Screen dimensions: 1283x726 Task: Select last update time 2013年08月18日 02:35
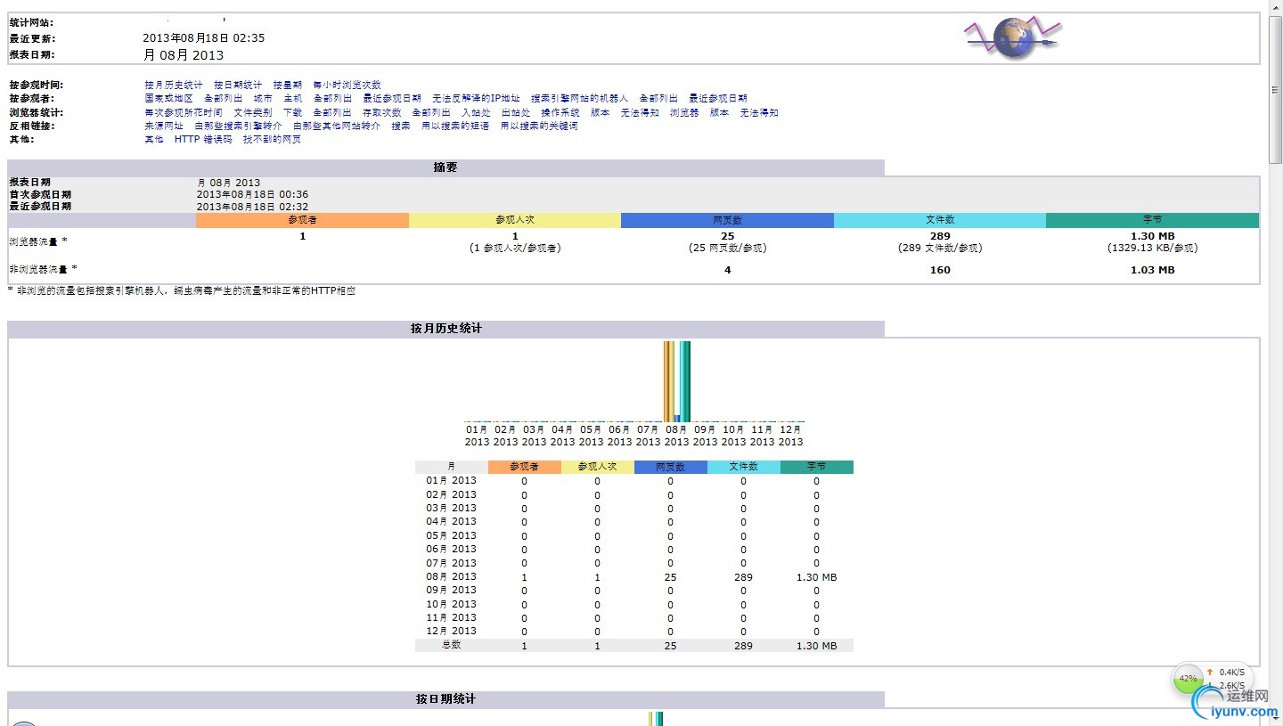[204, 38]
